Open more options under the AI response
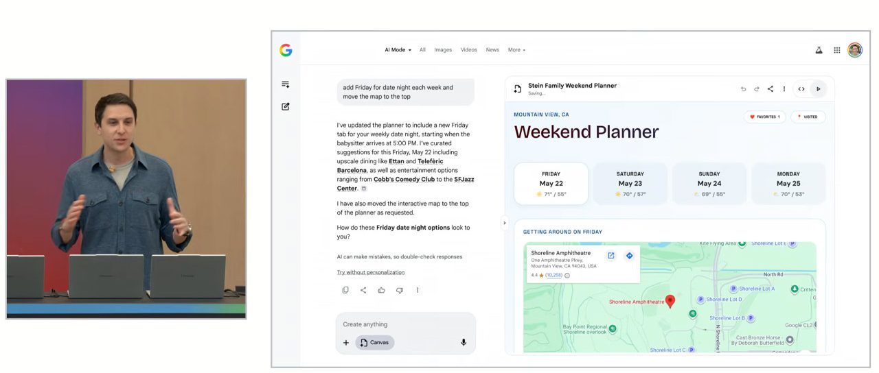The height and width of the screenshot is (373, 879). (417, 290)
